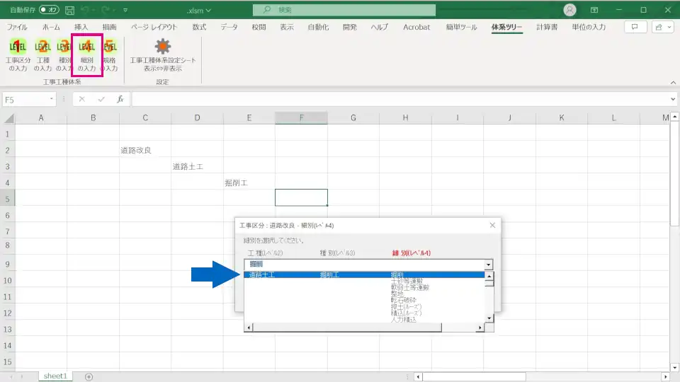Select all cells via corner triangle
Screen dimensions: 680x382
(8, 118)
